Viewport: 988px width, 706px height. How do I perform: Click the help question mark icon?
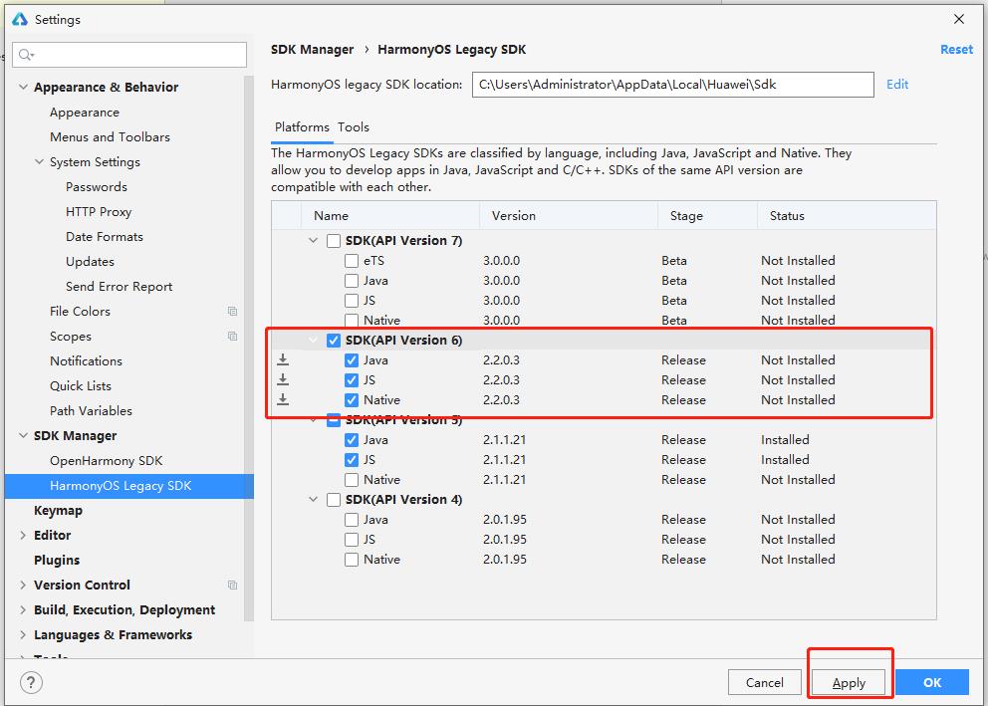31,682
